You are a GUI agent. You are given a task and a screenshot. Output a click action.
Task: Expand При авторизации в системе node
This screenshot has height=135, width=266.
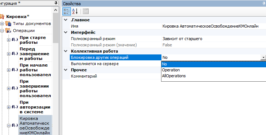point(8,107)
